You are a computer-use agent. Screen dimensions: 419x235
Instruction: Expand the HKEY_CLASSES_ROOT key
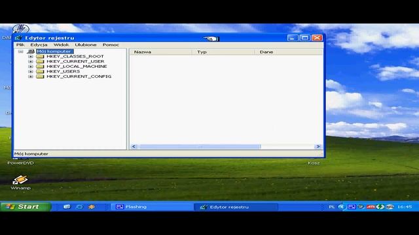[31, 56]
